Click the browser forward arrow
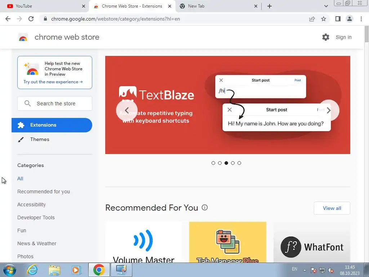 pyautogui.click(x=19, y=19)
